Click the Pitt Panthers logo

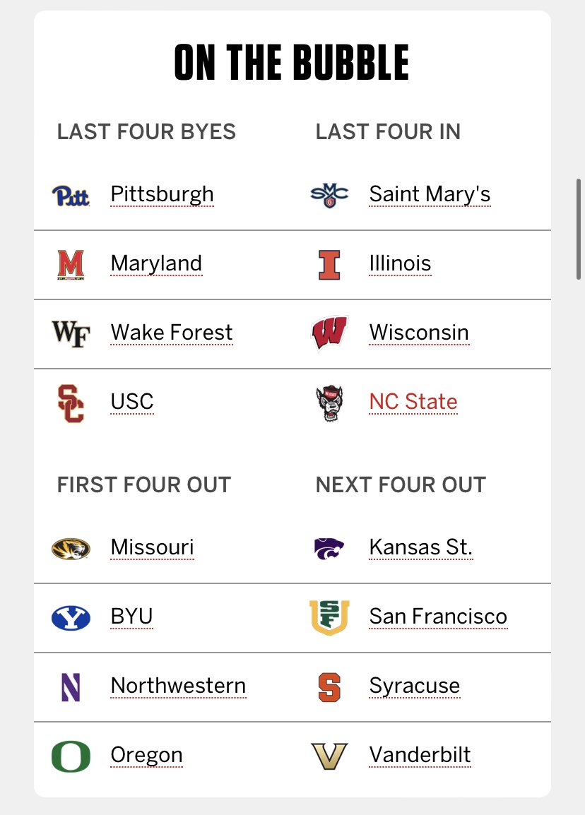[x=71, y=195]
